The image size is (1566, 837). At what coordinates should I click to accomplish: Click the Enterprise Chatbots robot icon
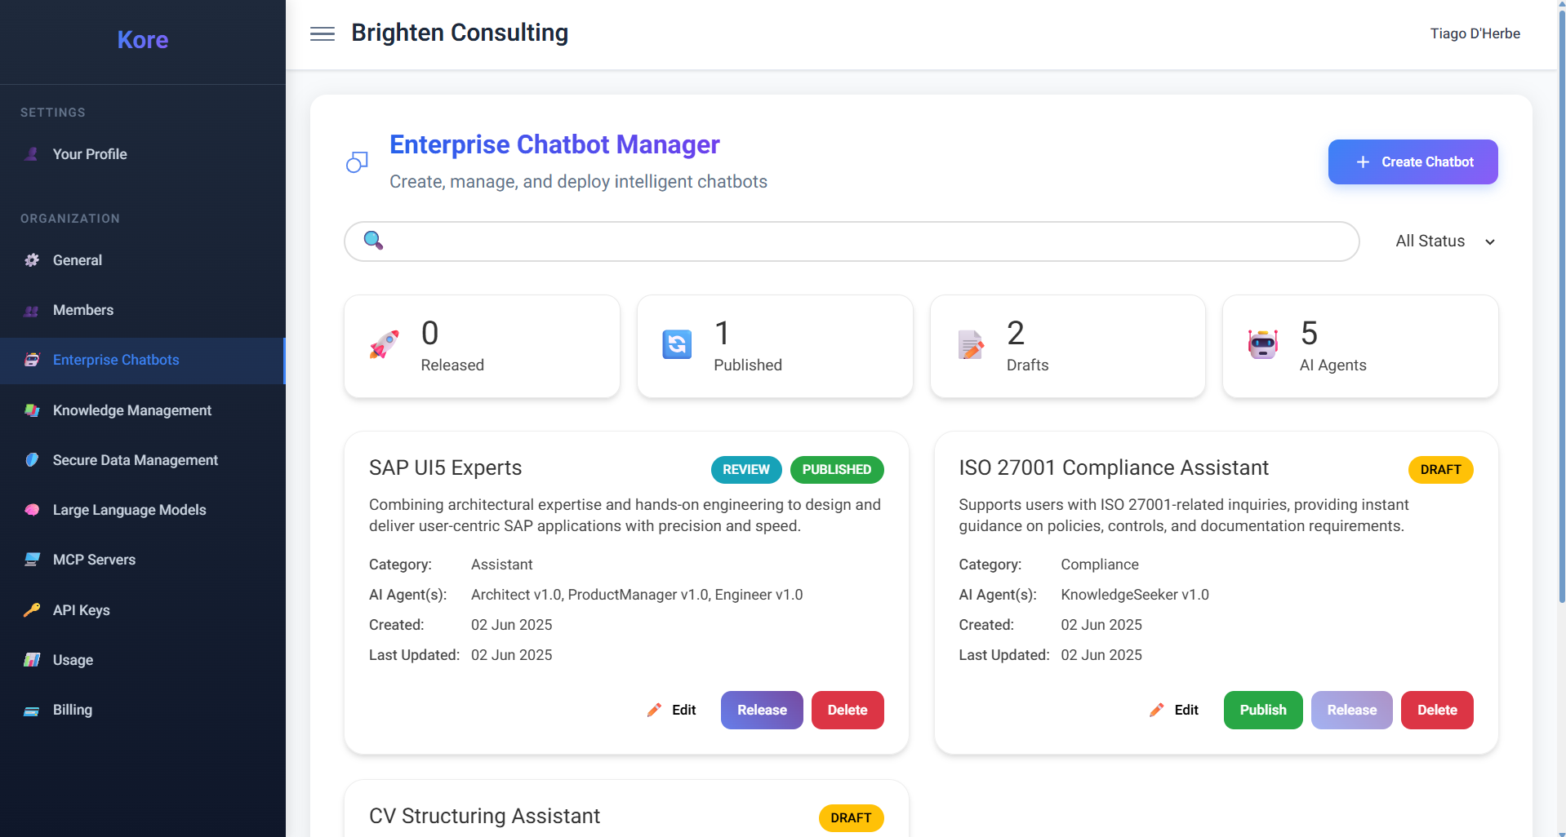(32, 360)
